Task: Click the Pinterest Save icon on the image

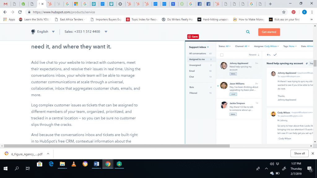Action: [x=193, y=36]
